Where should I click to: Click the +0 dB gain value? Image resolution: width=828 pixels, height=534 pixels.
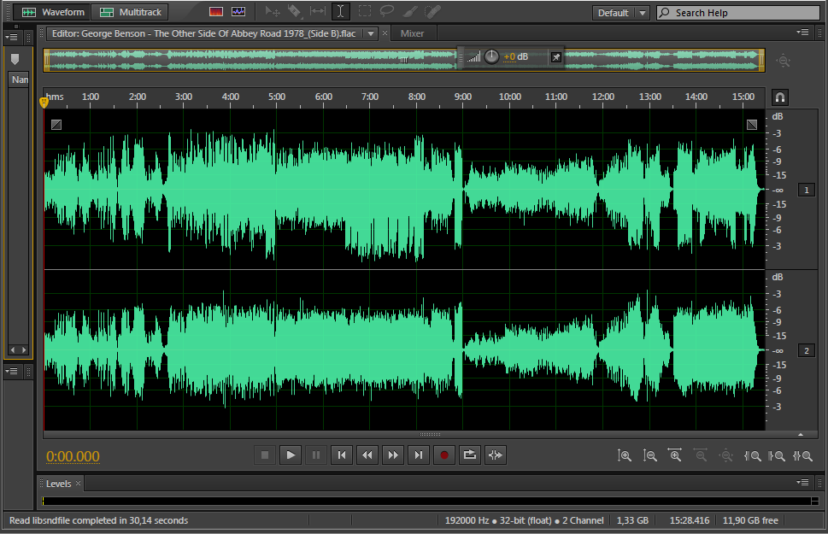515,56
